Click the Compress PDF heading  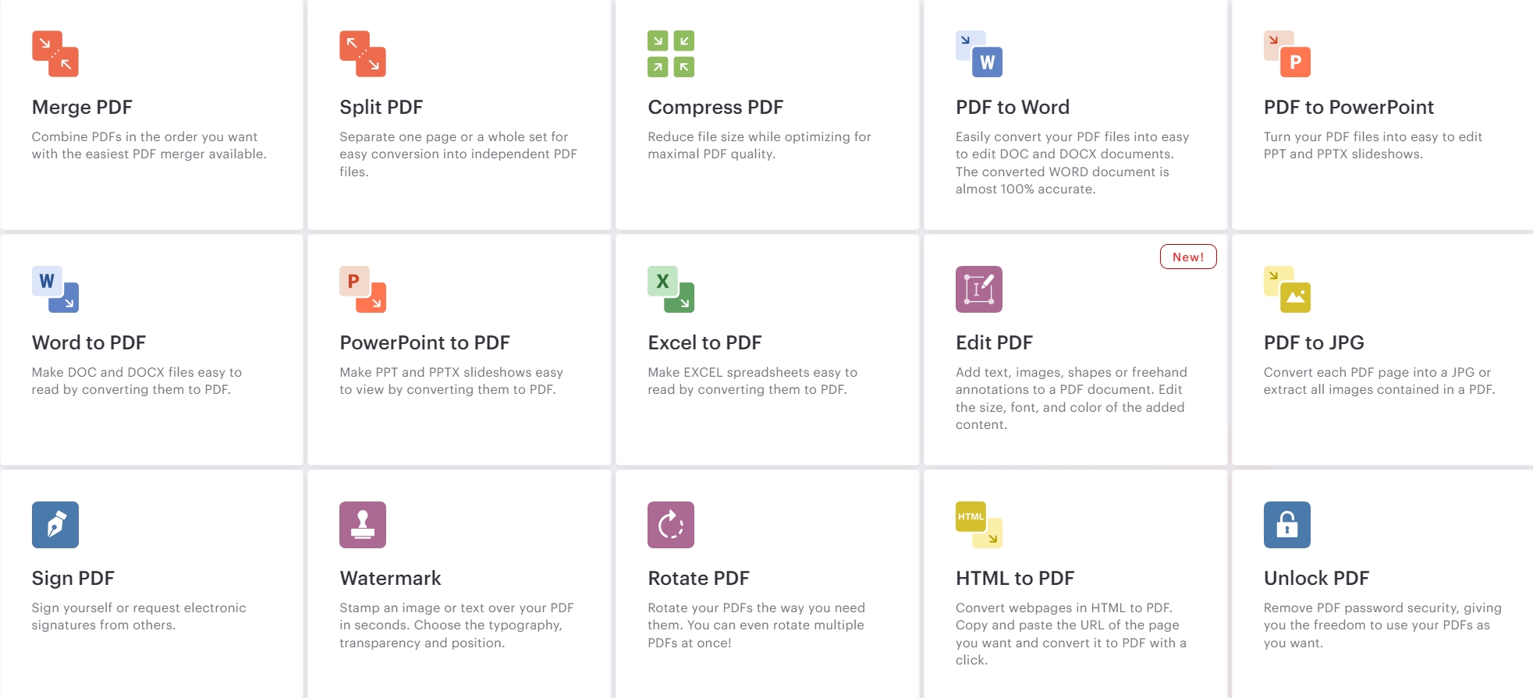point(715,108)
